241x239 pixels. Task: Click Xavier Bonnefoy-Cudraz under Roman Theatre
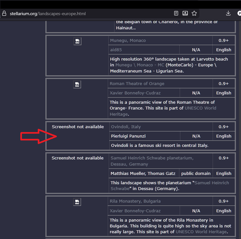click(135, 93)
